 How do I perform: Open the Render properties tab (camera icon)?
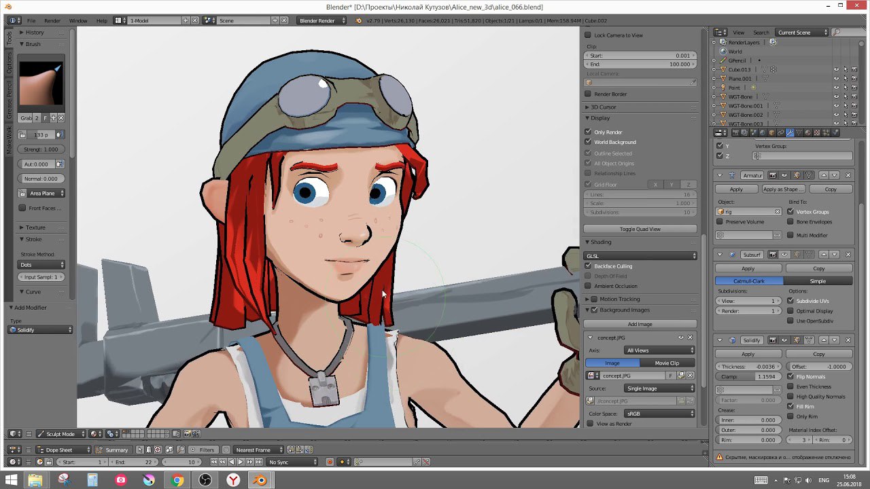point(735,132)
